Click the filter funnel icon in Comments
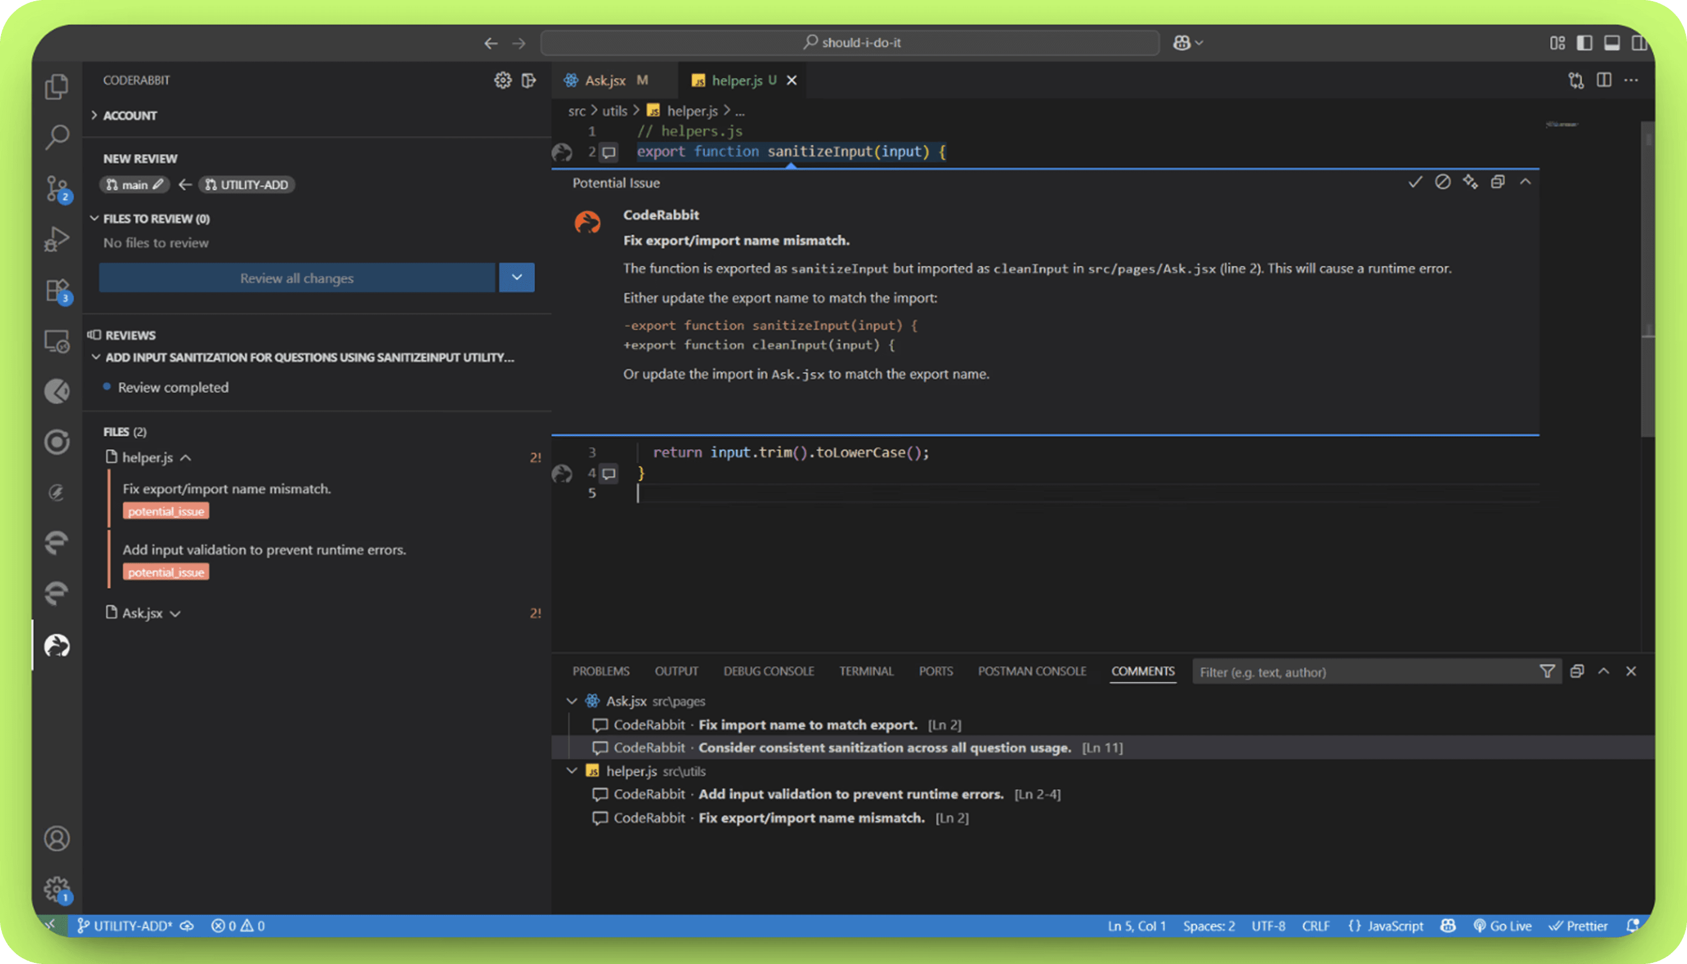Screen dimensions: 1687x964 pos(1547,672)
